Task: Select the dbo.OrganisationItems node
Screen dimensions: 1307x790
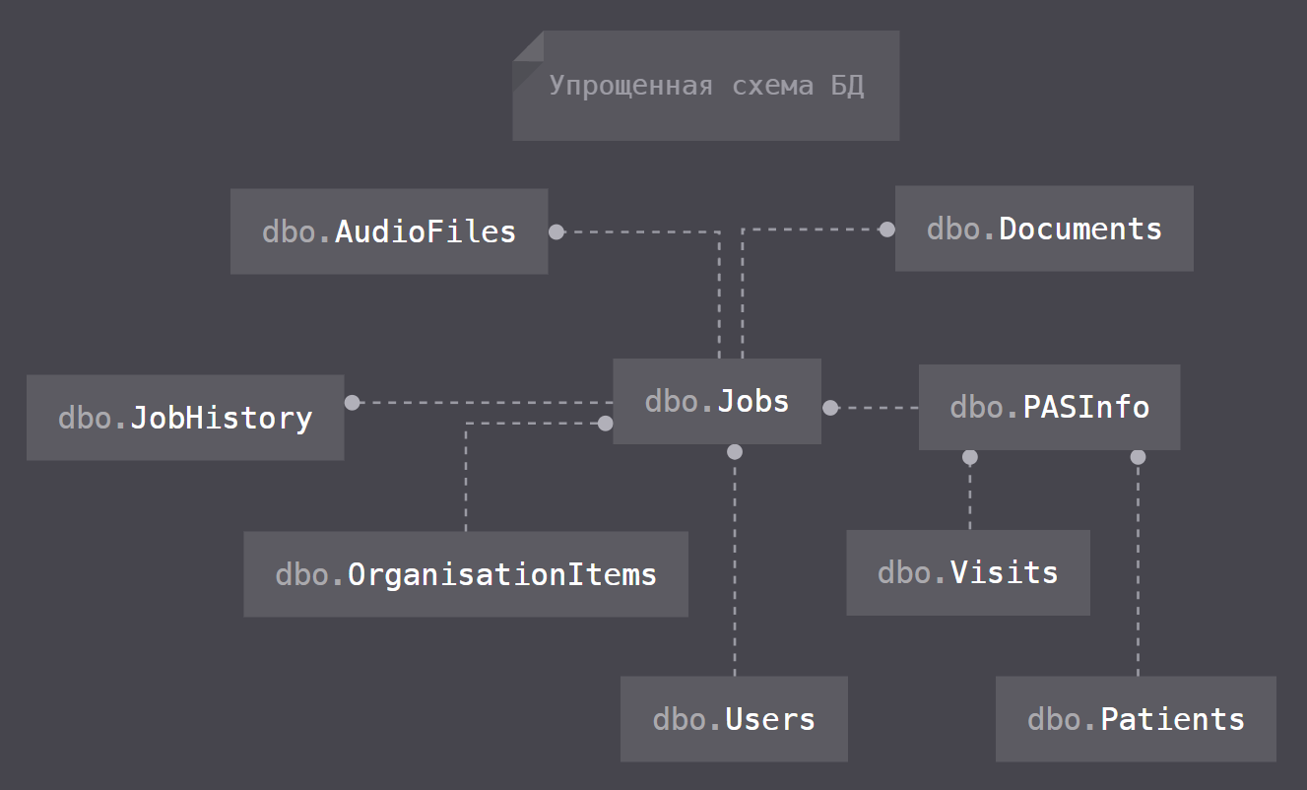Action: tap(465, 574)
